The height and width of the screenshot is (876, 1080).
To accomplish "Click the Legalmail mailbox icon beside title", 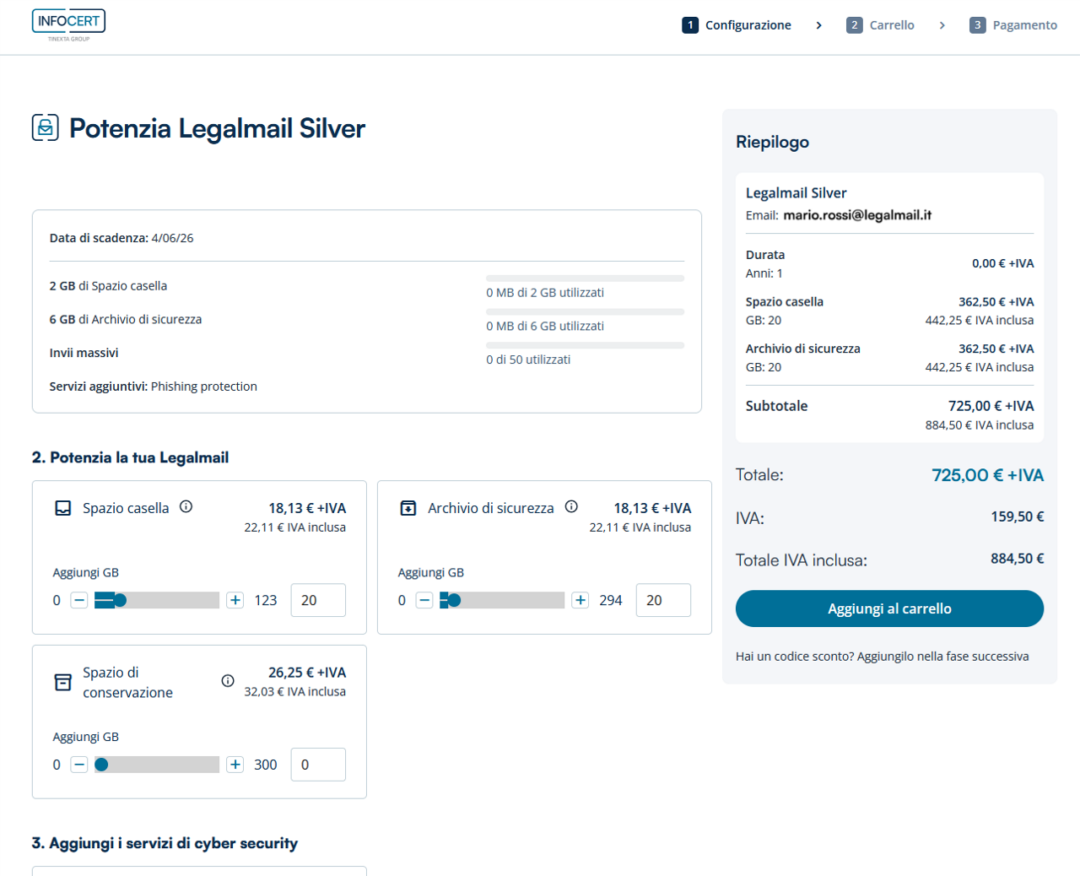I will [46, 127].
